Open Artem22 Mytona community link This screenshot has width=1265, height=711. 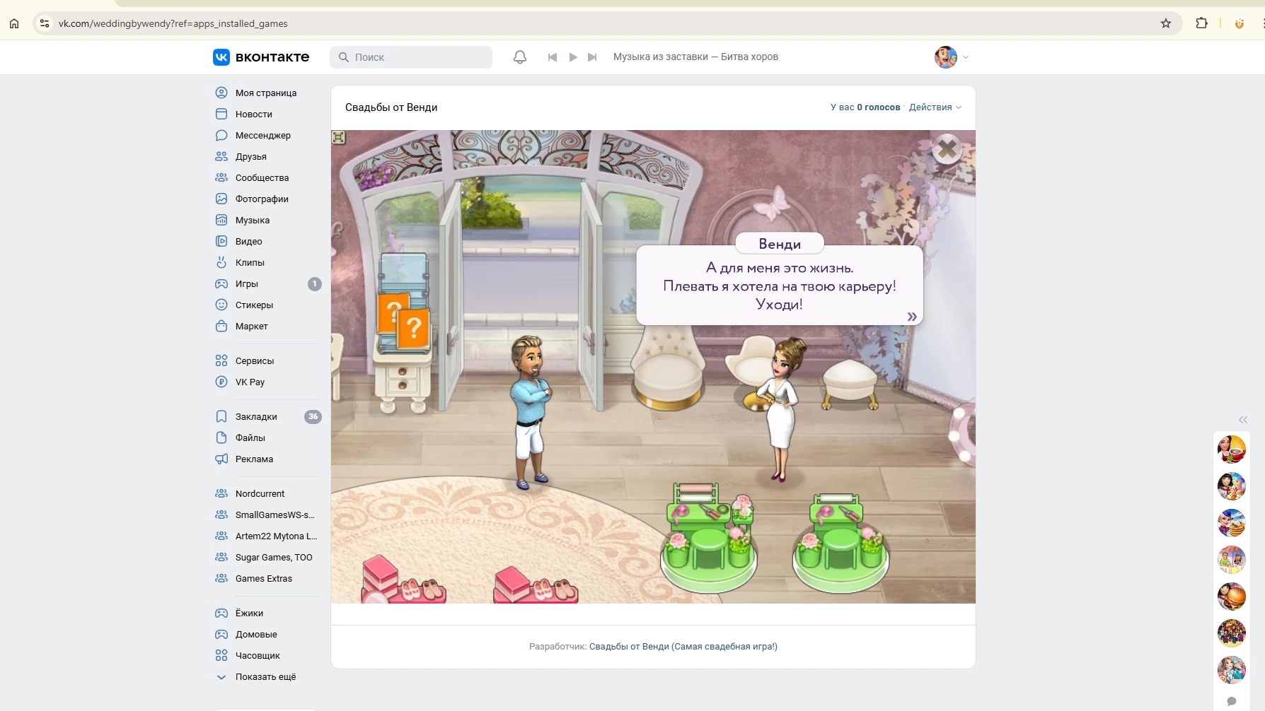(276, 536)
